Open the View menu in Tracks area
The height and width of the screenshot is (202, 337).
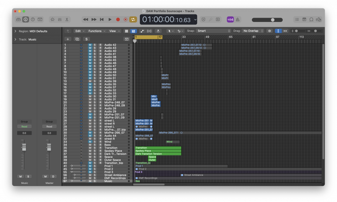pyautogui.click(x=114, y=31)
